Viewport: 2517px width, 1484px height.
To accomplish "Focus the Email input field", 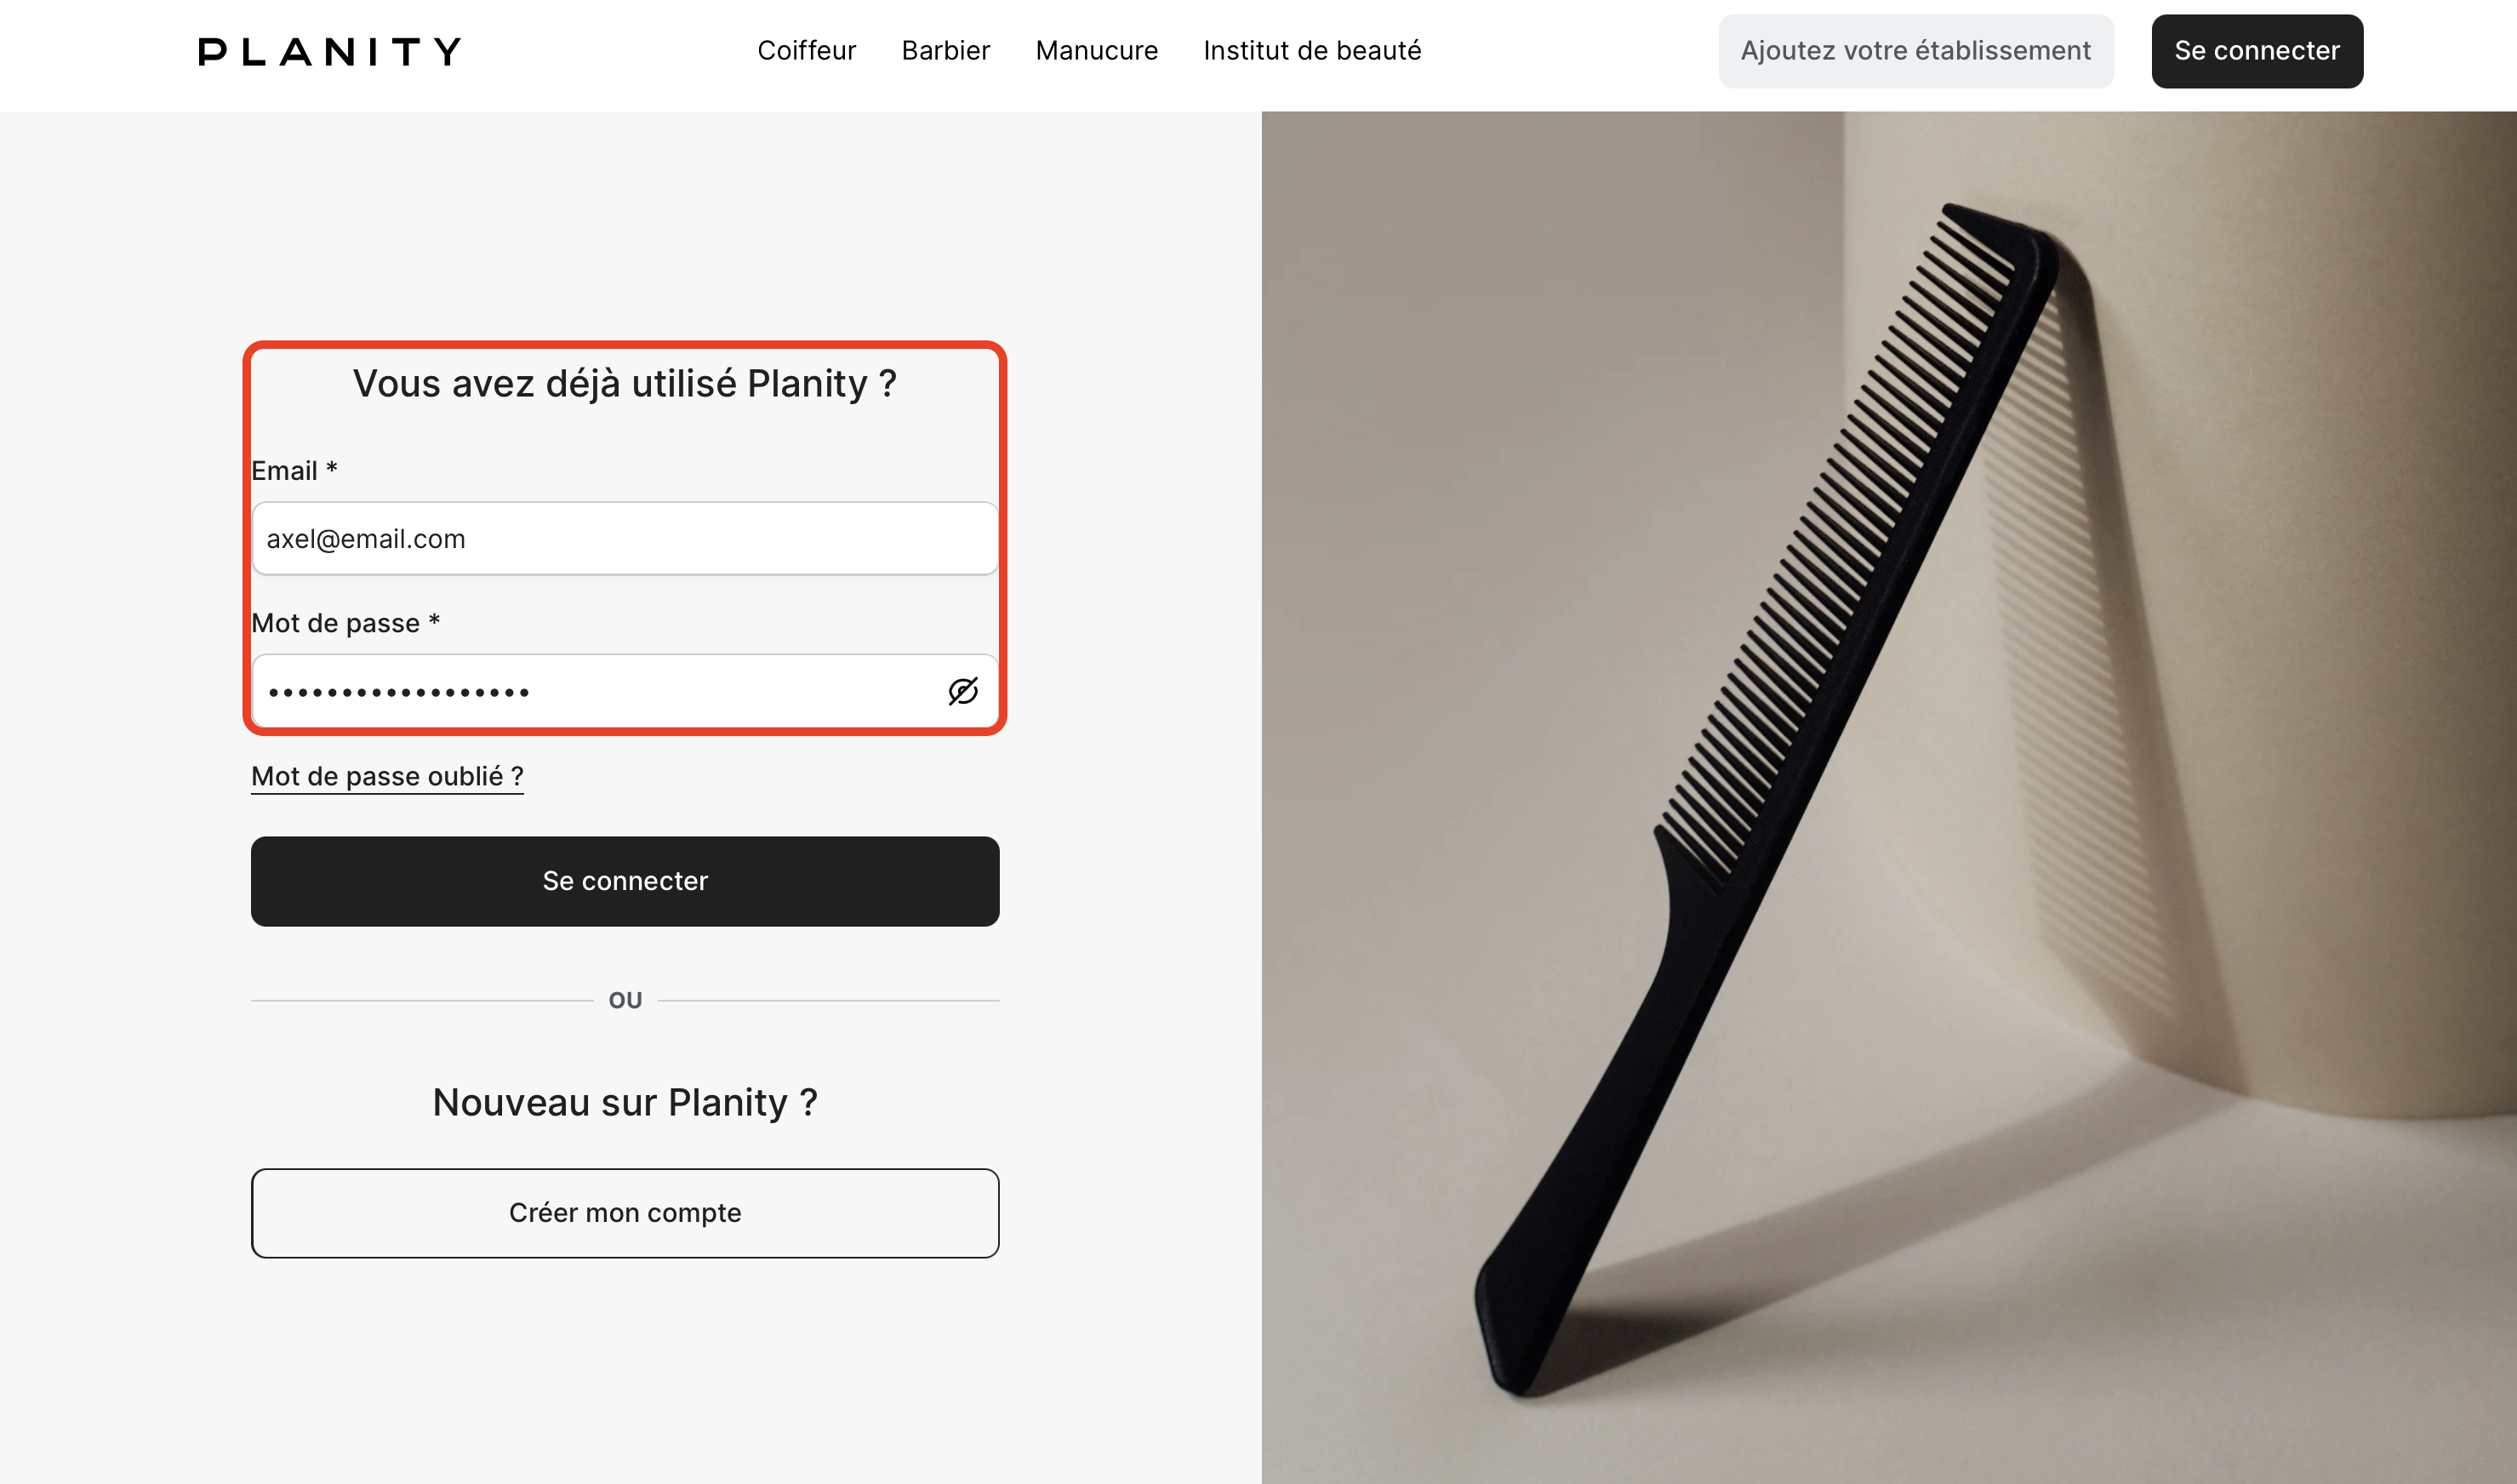I will click(x=624, y=539).
